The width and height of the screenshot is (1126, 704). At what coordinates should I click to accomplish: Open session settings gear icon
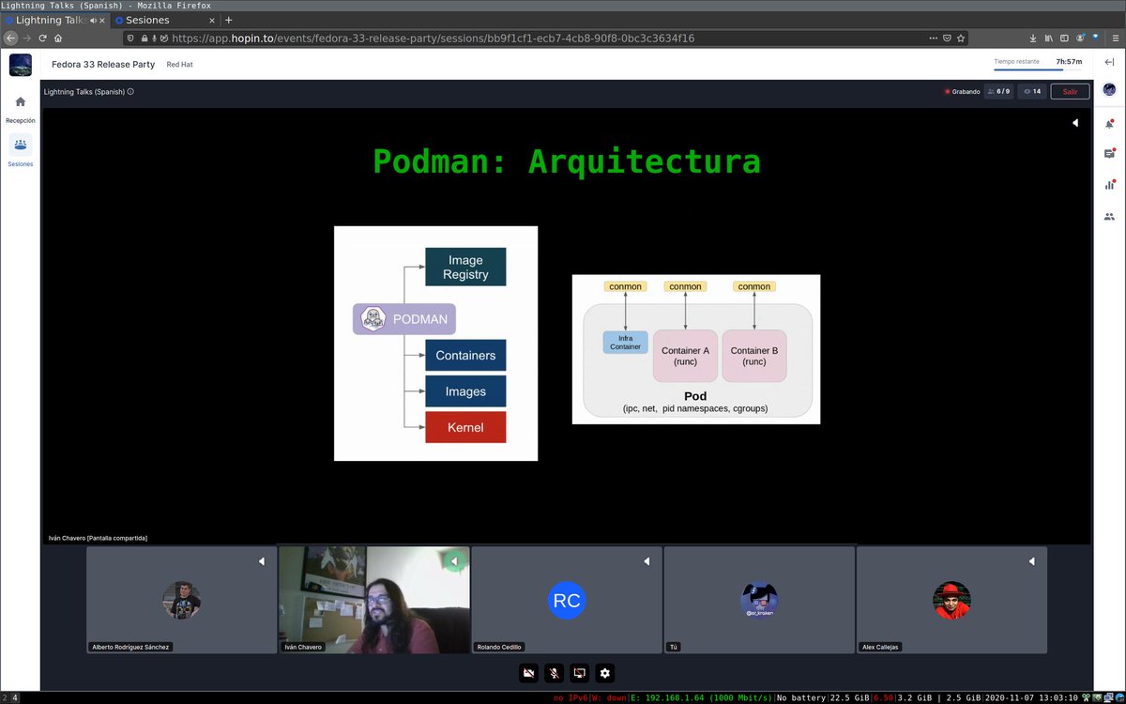pos(605,673)
